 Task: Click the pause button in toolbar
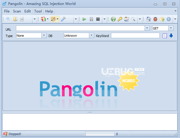click(x=91, y=19)
